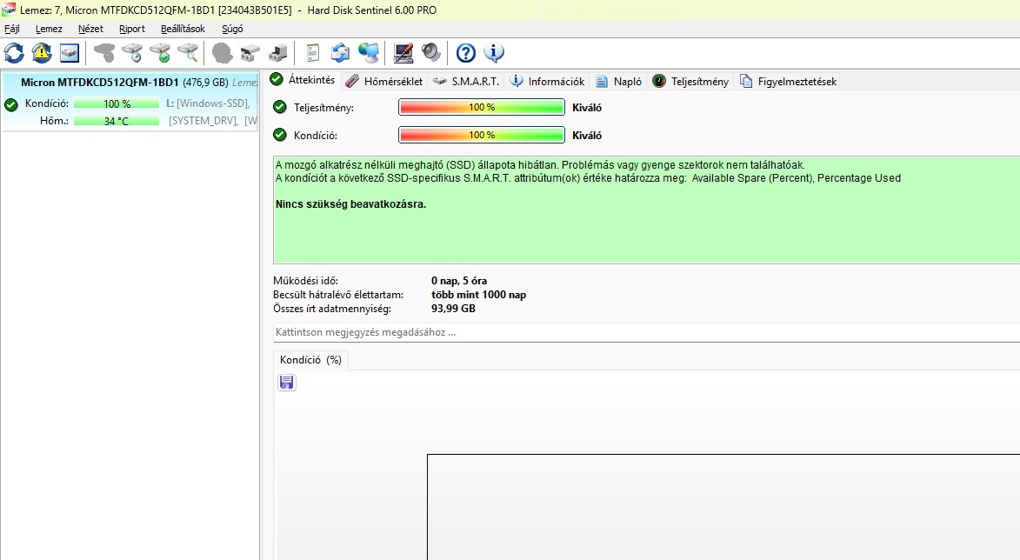Open the Nézet menu

90,29
